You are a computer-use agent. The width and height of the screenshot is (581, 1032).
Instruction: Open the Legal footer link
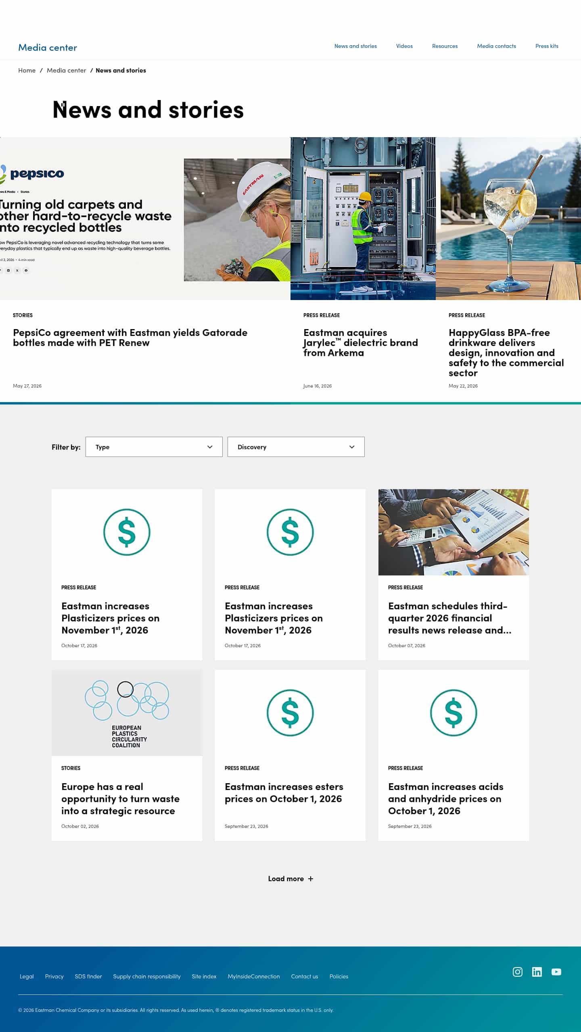click(x=27, y=976)
